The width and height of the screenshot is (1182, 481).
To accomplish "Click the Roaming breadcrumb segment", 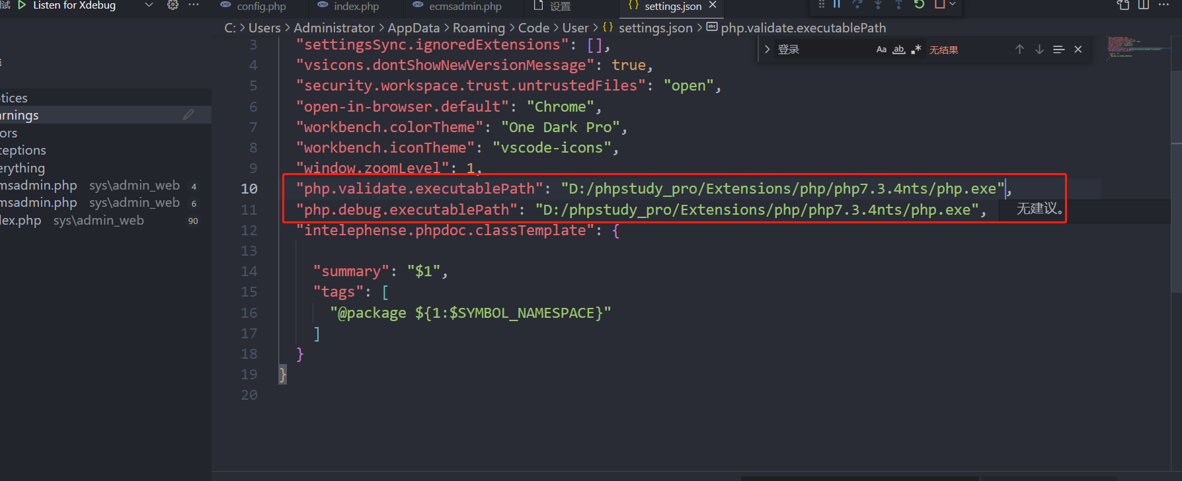I will [479, 28].
